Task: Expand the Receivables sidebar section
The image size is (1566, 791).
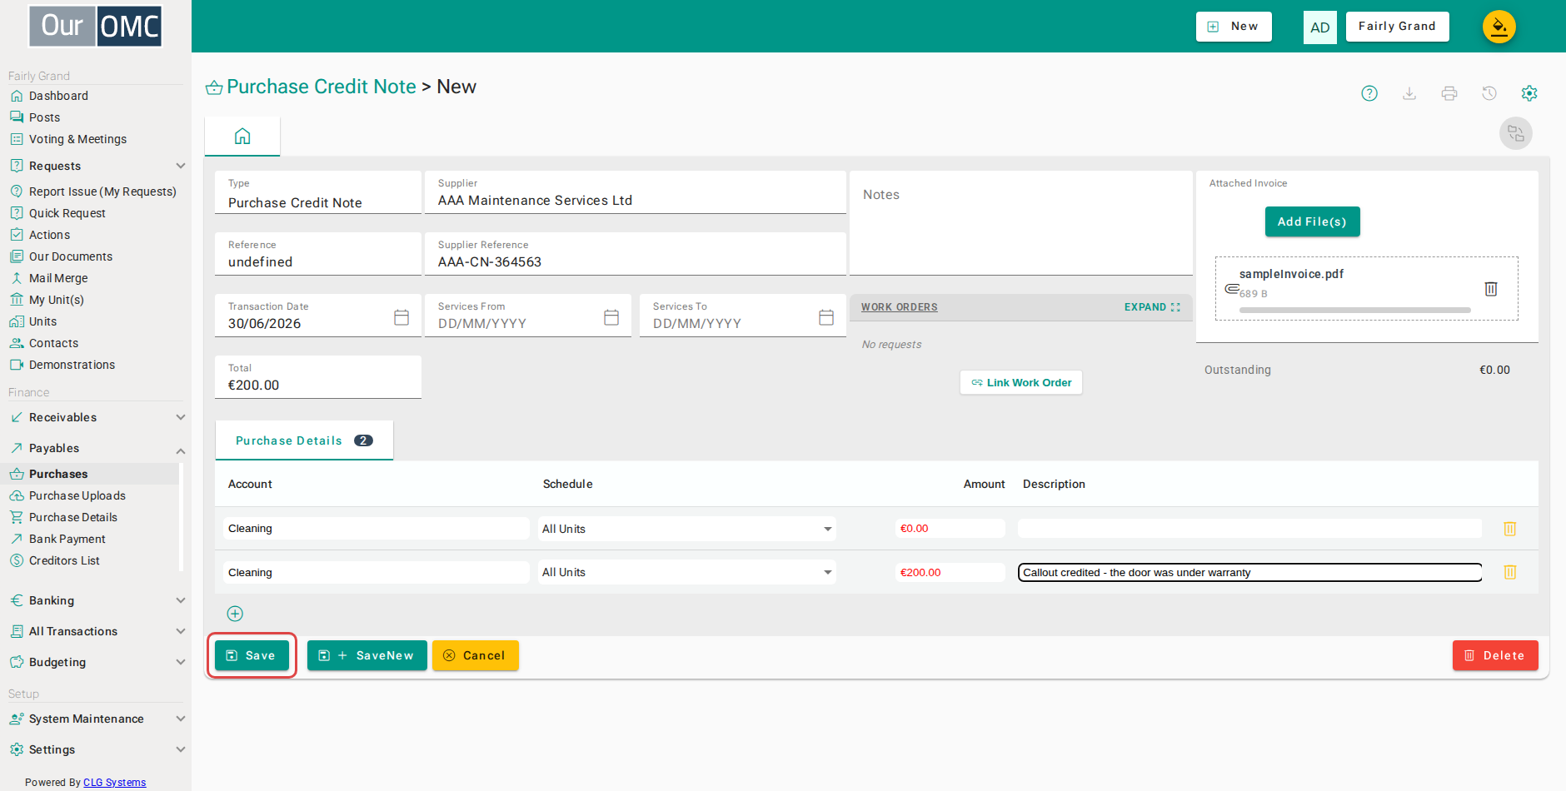Action: (x=181, y=417)
